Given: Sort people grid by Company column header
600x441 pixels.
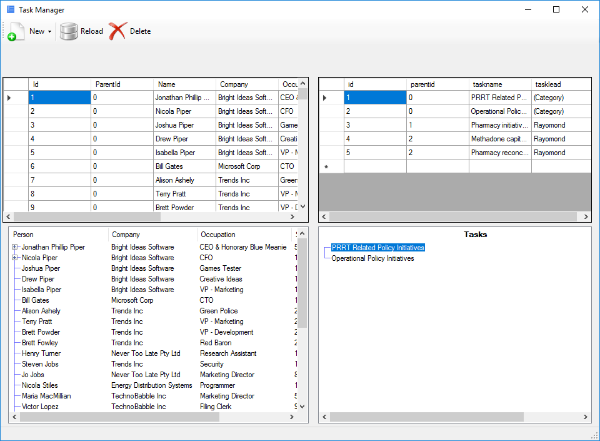Looking at the screenshot, I should (x=247, y=84).
